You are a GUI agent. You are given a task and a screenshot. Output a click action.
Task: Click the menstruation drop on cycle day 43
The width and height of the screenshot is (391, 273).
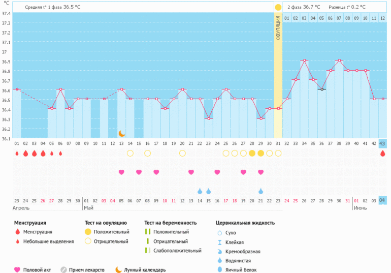tap(382, 153)
